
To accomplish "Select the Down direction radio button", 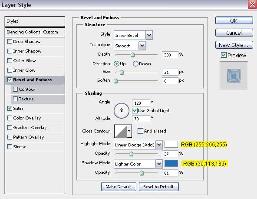I will (x=135, y=63).
